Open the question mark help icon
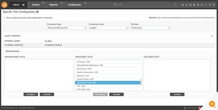This screenshot has width=218, height=110. click(210, 5)
